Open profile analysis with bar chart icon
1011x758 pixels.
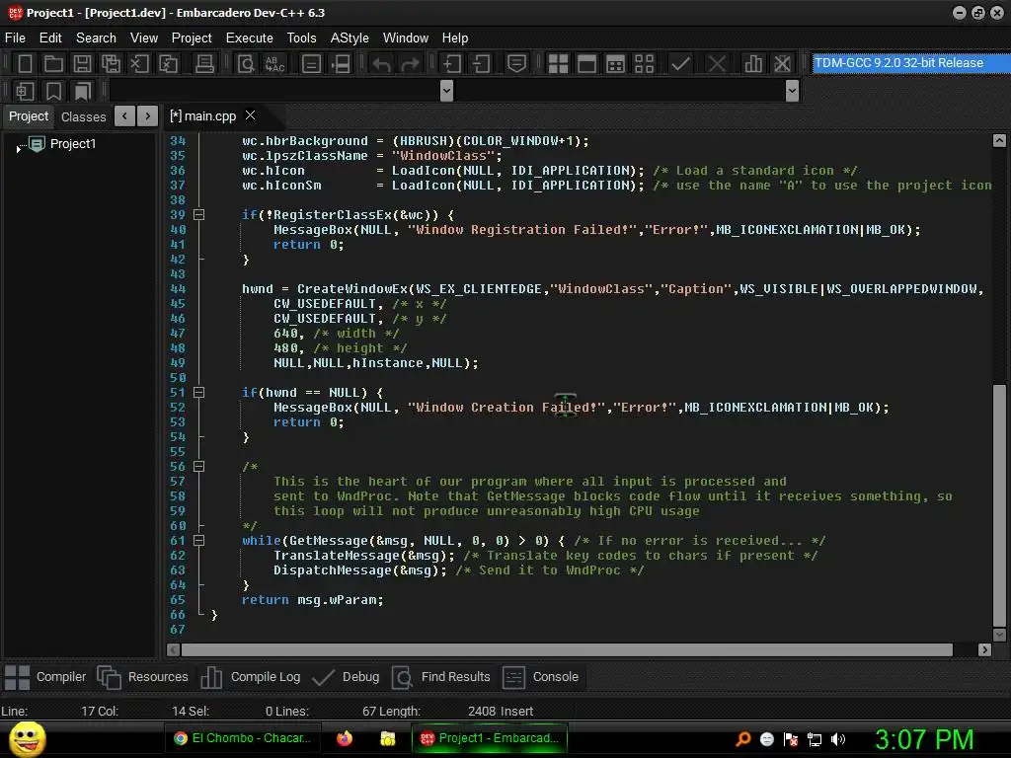pyautogui.click(x=753, y=64)
